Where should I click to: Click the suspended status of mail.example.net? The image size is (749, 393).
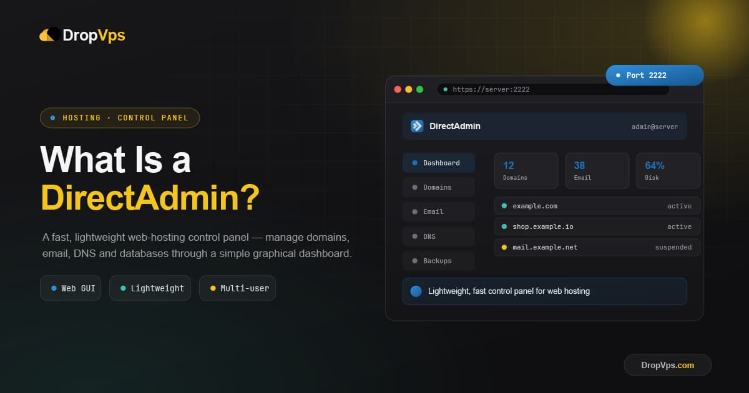673,247
